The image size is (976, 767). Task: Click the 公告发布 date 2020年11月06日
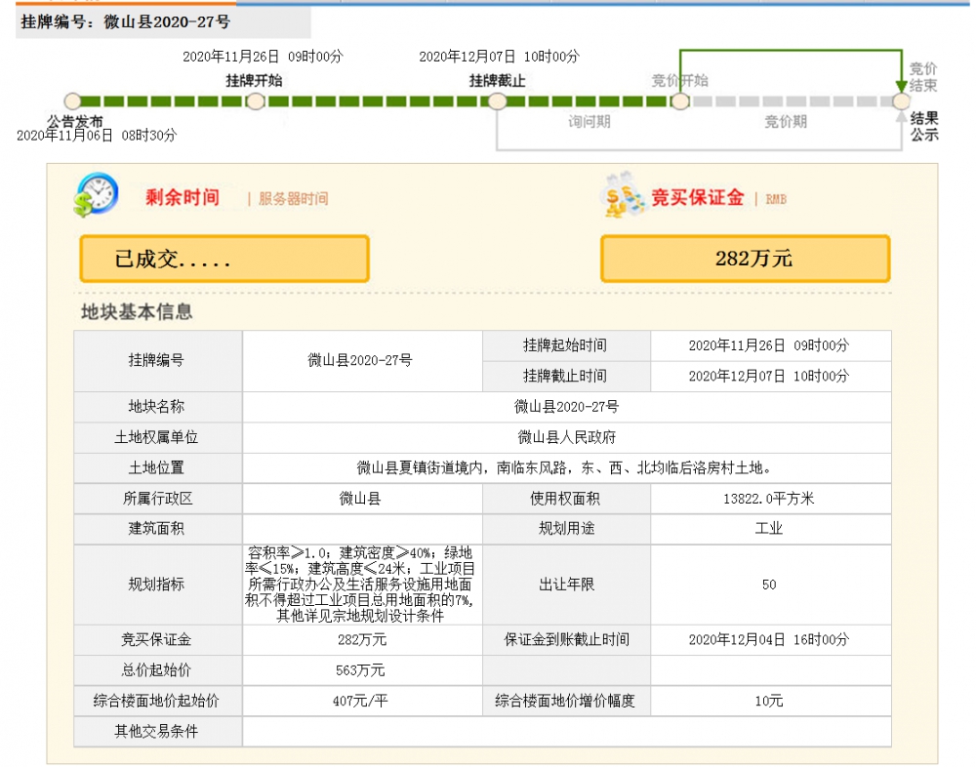coord(97,135)
